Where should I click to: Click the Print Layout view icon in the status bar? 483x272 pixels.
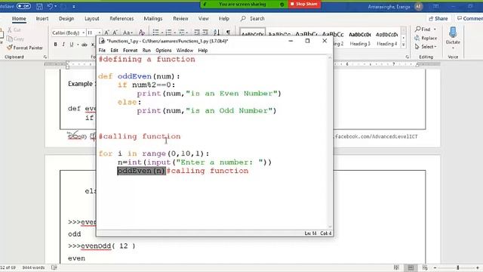click(x=411, y=267)
